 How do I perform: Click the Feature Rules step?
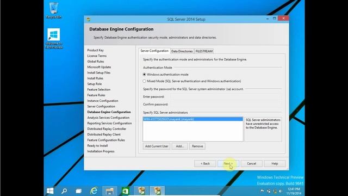[96, 95]
